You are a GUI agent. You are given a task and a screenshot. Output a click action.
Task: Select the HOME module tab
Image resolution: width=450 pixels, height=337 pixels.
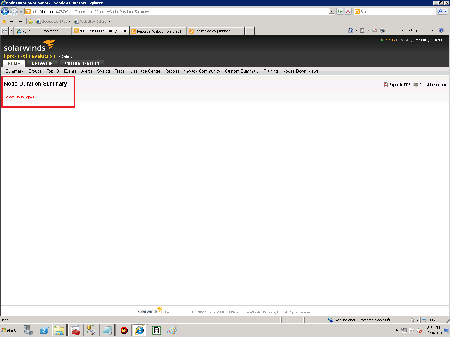[x=14, y=64]
